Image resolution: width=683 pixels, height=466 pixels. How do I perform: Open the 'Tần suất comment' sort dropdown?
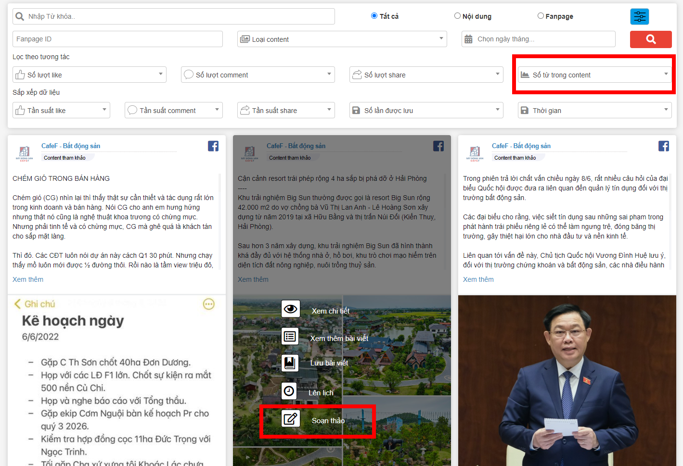[x=173, y=110]
